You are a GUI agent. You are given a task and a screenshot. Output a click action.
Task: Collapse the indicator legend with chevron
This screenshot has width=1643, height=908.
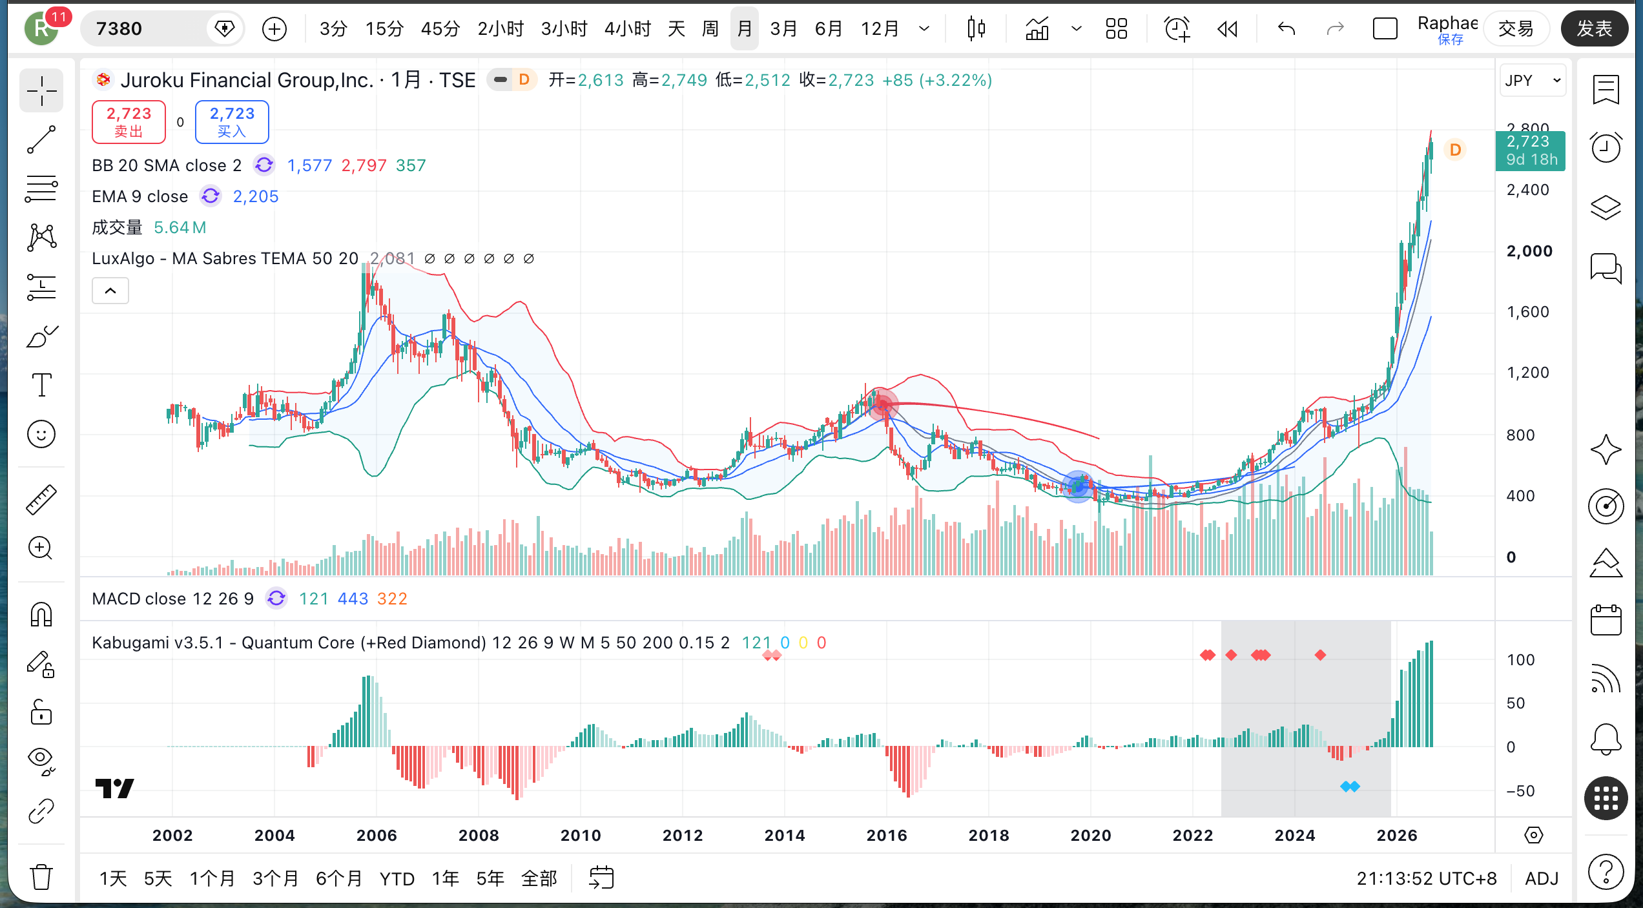point(110,291)
